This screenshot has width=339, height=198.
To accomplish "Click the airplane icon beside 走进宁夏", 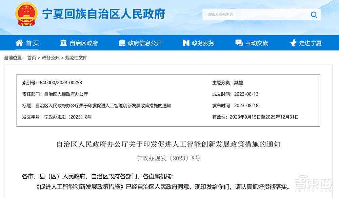I will (292, 43).
